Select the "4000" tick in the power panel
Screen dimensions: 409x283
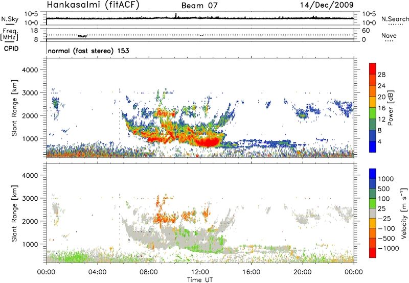pyautogui.click(x=30, y=70)
